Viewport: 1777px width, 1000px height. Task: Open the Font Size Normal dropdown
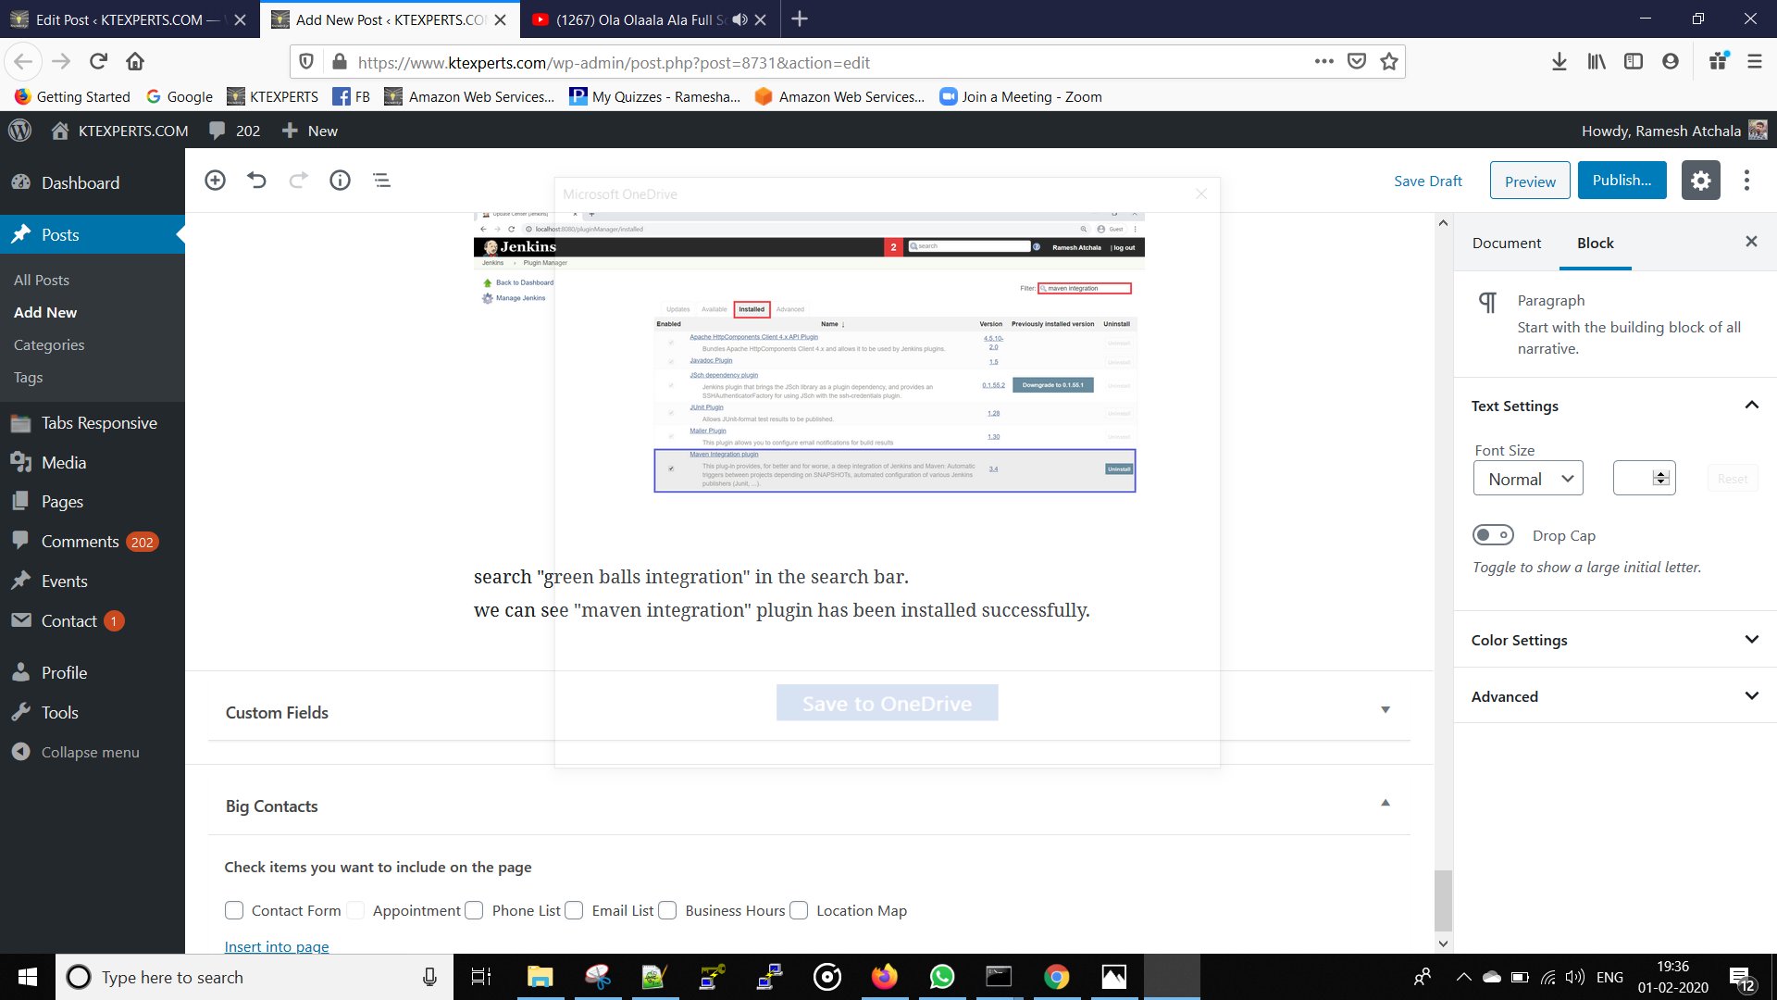pyautogui.click(x=1528, y=479)
